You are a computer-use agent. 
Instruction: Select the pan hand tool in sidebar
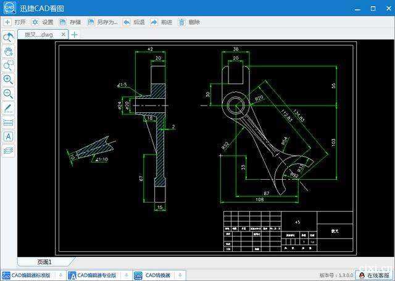pyautogui.click(x=8, y=51)
